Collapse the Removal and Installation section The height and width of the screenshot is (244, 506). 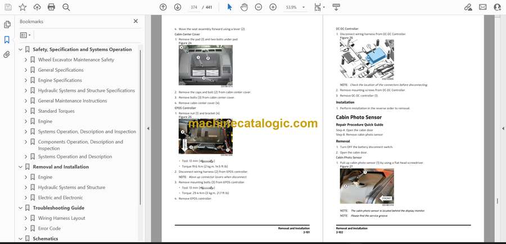20,167
